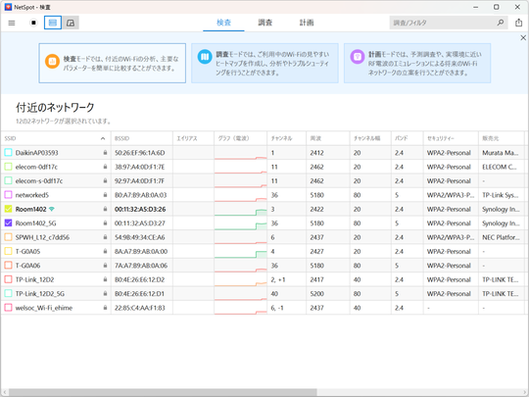Close the mode info banner
This screenshot has height=397, width=529.
pyautogui.click(x=523, y=38)
